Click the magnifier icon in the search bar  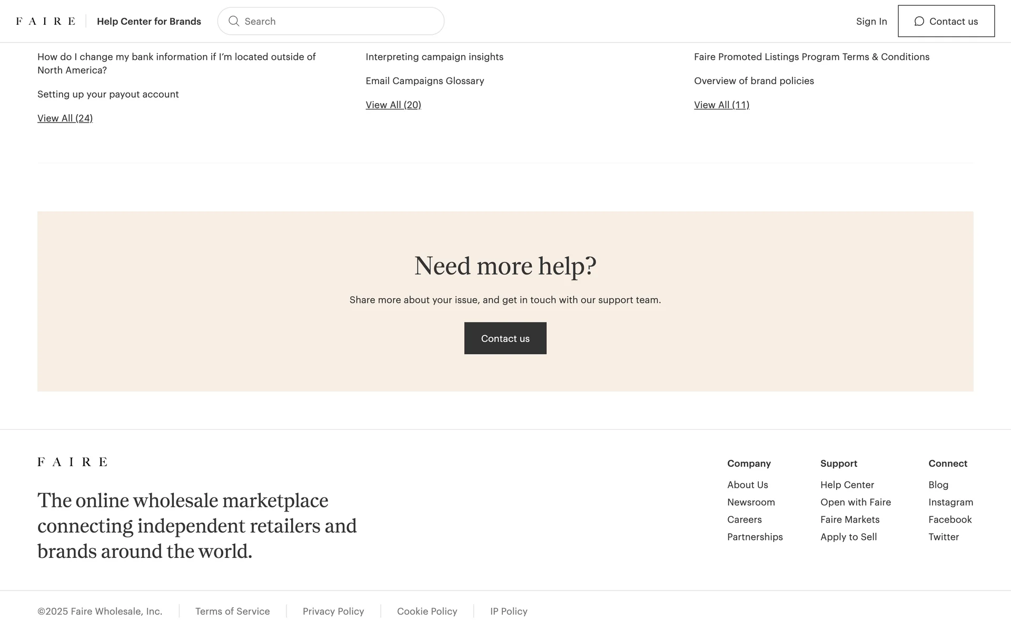pos(234,21)
